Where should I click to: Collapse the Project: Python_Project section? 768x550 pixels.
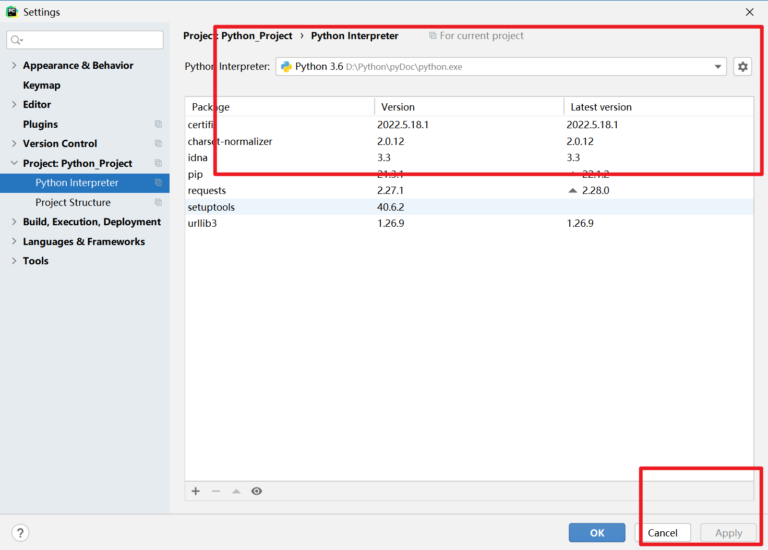click(14, 163)
